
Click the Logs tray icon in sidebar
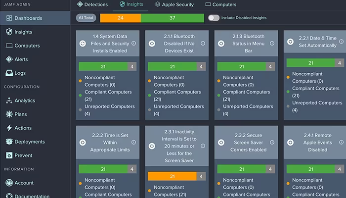[9, 73]
